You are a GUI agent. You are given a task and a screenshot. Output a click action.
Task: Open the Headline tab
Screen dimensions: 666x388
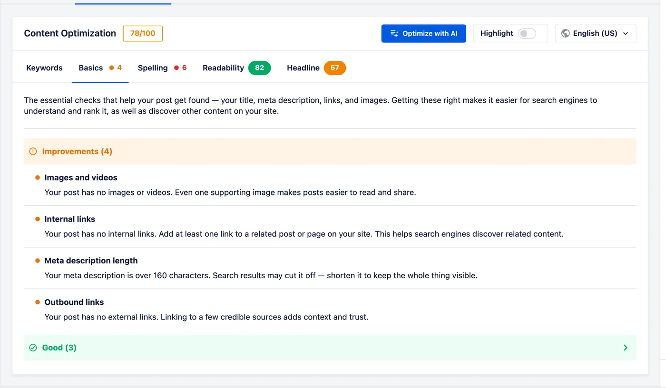[x=316, y=68]
